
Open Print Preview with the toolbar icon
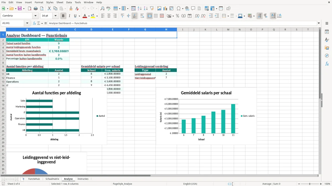(42, 9)
